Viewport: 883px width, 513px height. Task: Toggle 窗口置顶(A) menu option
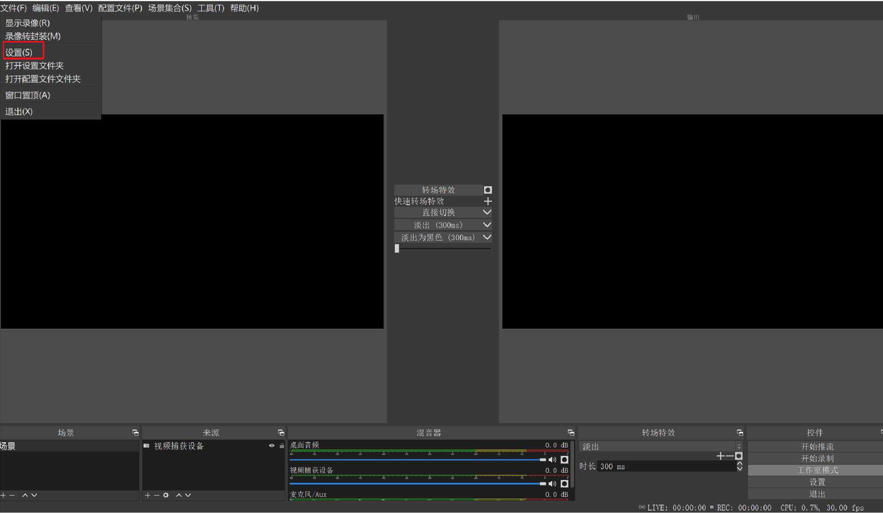point(27,95)
